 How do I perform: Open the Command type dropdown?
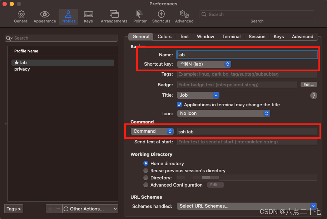(152, 131)
